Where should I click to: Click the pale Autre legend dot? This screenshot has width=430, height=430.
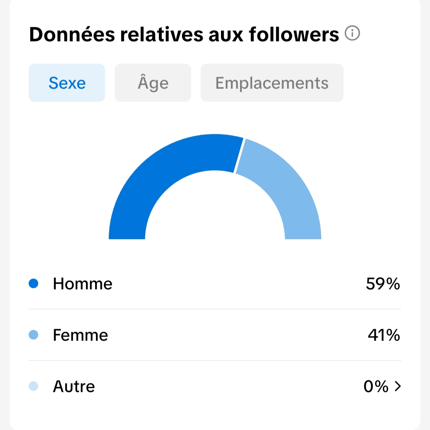tap(34, 386)
